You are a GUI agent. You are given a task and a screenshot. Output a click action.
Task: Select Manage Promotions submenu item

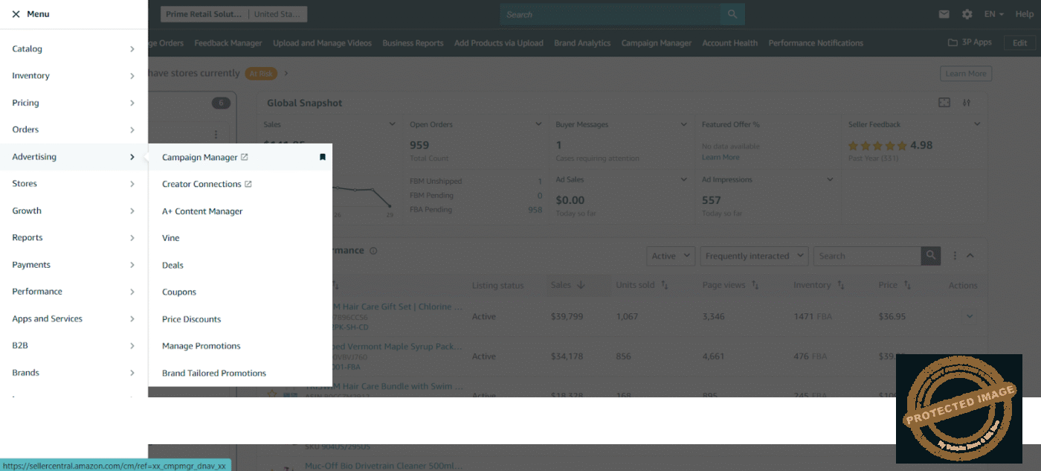[x=202, y=346]
